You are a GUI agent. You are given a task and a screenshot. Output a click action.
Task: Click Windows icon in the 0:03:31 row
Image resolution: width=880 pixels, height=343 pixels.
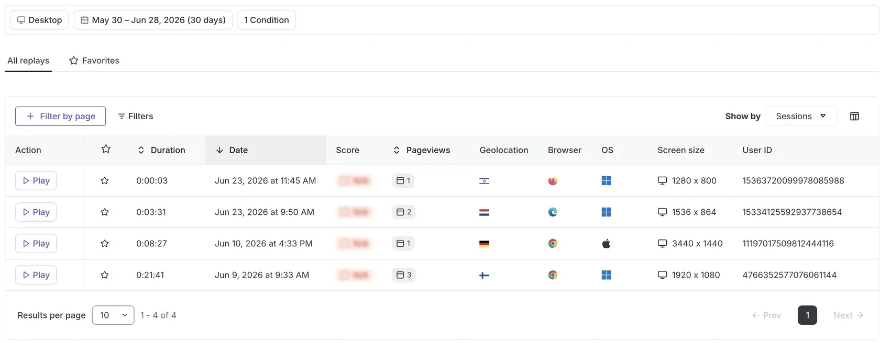pos(606,212)
